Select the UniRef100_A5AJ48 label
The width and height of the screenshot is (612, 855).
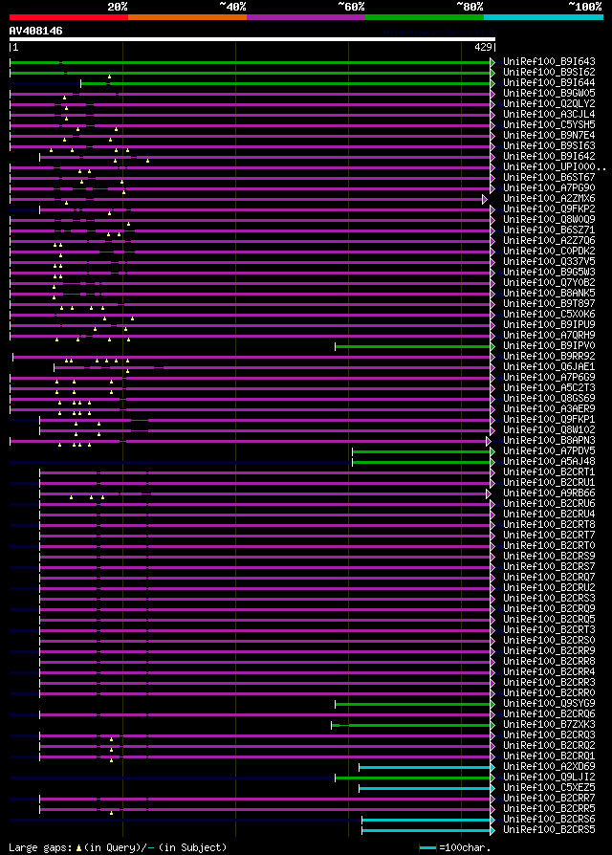click(x=549, y=461)
